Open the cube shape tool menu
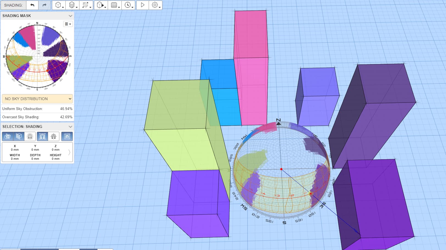Screen dimensions: 446x250 click(x=59, y=5)
